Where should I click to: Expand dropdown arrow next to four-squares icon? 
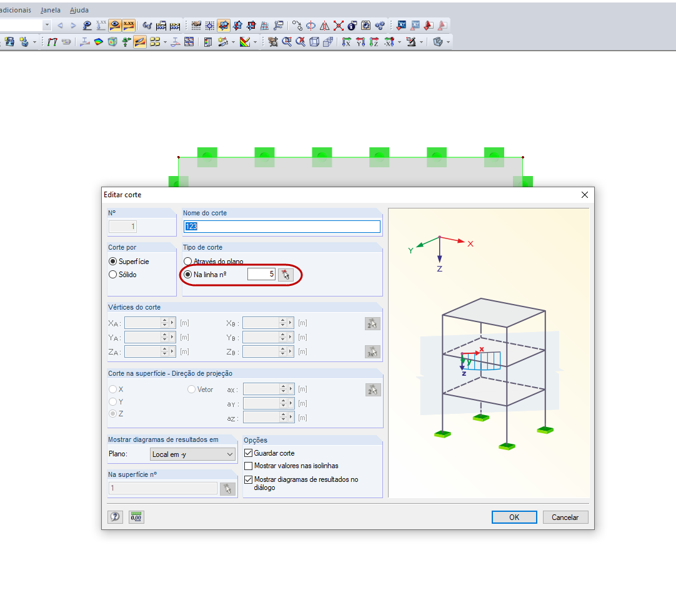point(165,42)
